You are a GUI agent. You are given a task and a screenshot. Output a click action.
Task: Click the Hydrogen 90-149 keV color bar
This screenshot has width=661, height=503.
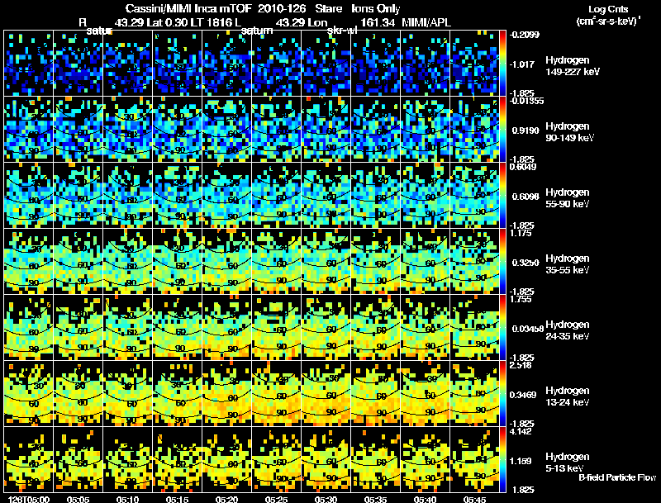tap(502, 130)
